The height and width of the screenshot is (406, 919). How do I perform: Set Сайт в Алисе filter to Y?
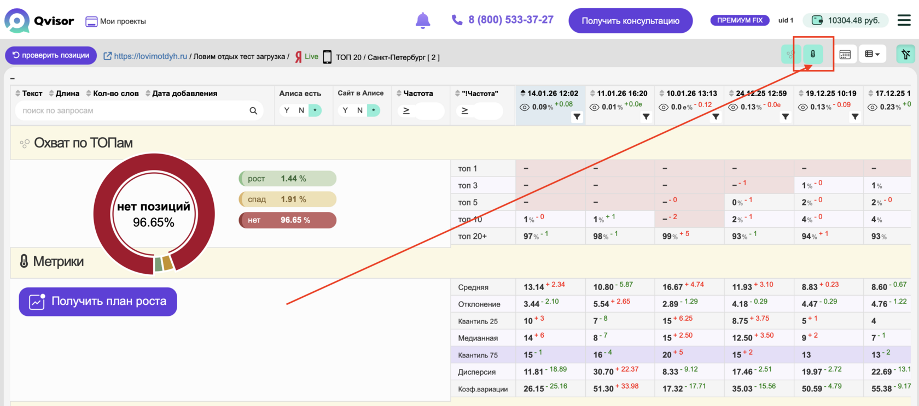tap(345, 110)
